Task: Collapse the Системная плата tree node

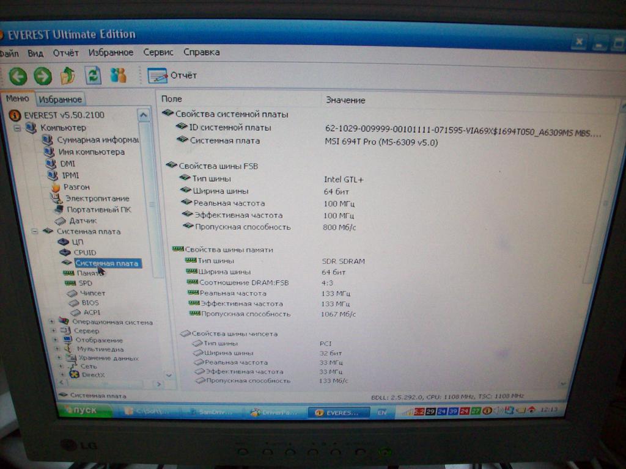Action: pos(34,231)
